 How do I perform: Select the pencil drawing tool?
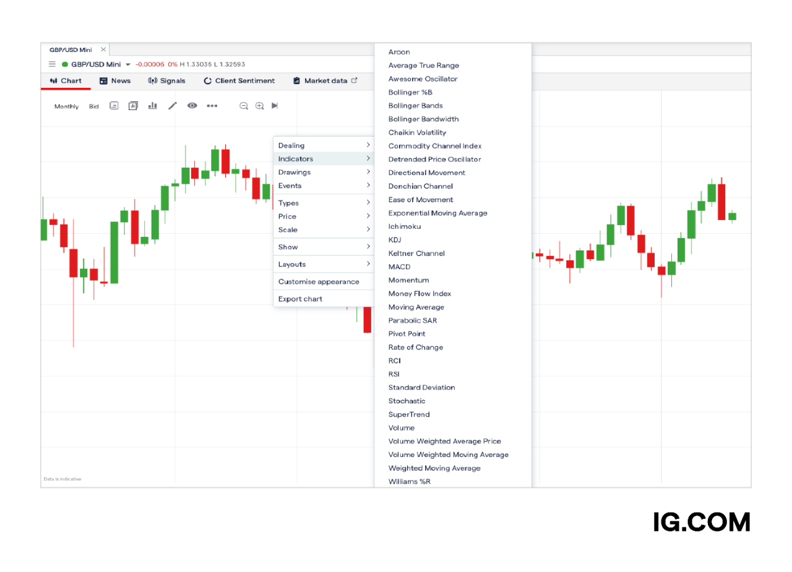click(x=173, y=106)
